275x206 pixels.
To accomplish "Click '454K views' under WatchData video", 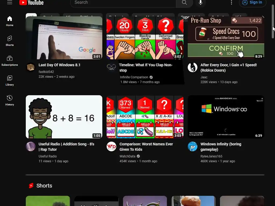I will (128, 161).
